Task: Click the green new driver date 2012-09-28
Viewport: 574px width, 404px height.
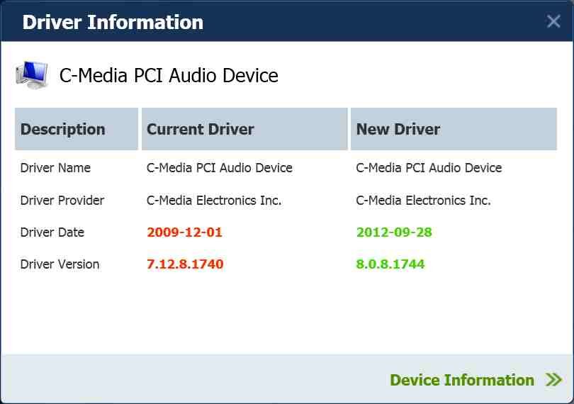Action: (x=394, y=232)
